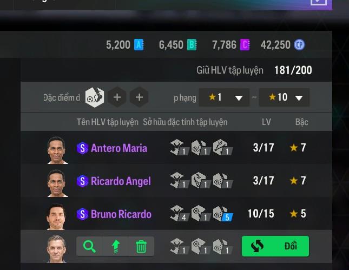Click the green upgrade arrow icon

(115, 246)
